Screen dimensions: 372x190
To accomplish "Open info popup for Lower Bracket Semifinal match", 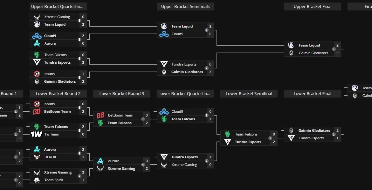I will coord(270,138).
